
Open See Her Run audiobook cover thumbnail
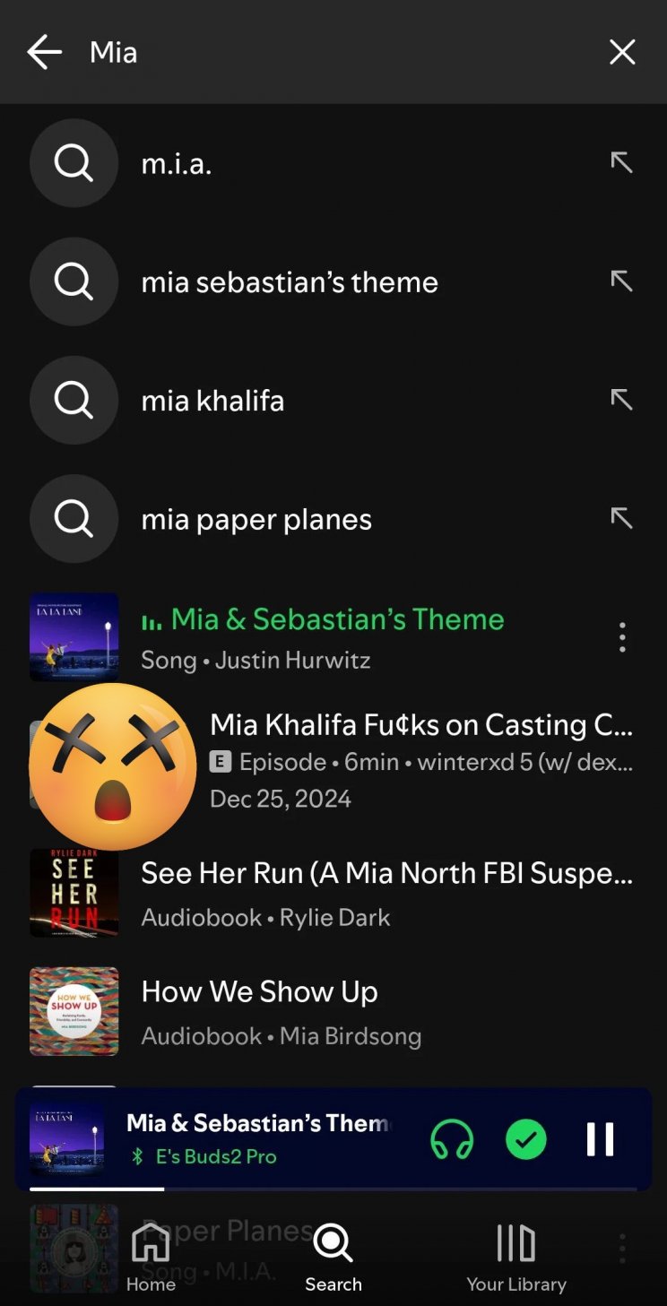tap(74, 893)
